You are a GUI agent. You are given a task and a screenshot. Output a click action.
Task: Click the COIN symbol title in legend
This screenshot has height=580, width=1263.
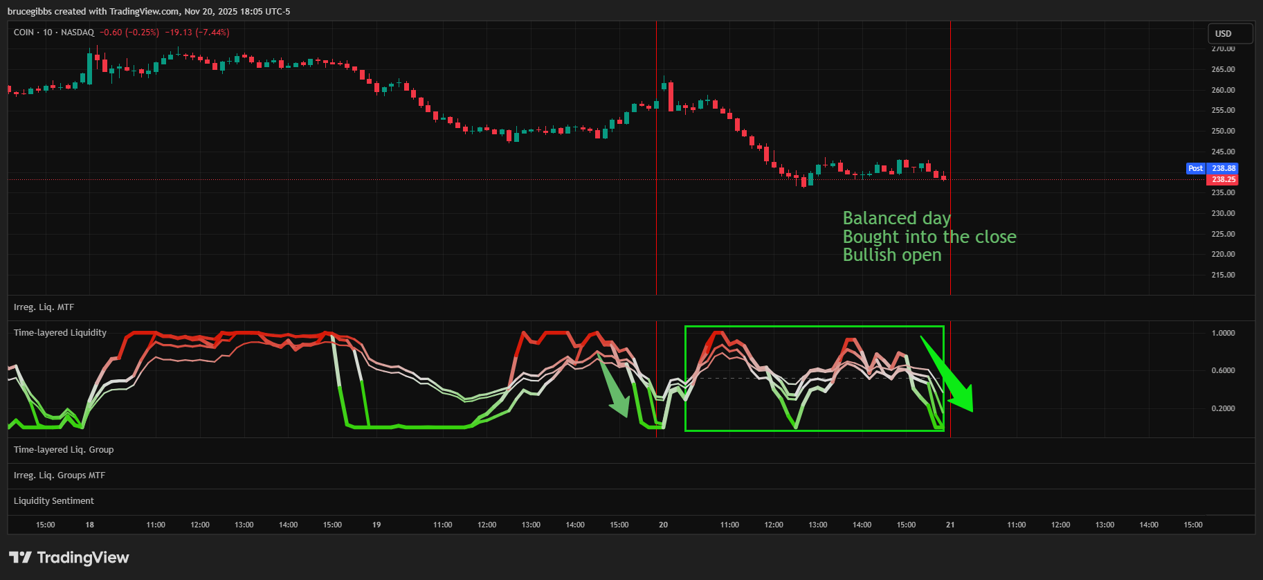(x=24, y=33)
